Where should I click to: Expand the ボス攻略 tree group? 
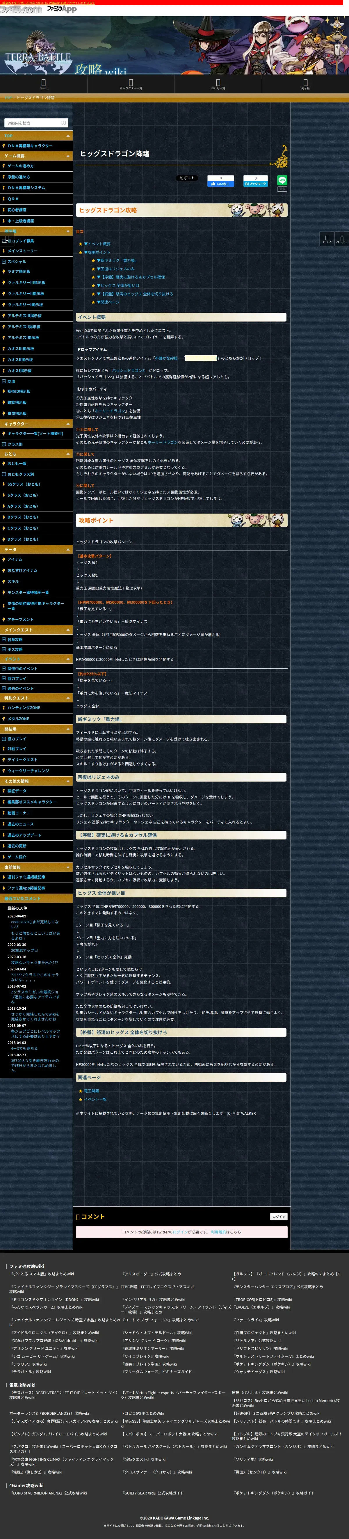pos(3,649)
